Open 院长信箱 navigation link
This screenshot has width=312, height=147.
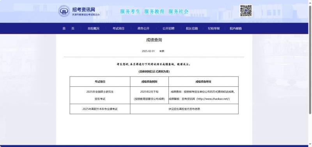point(192,28)
